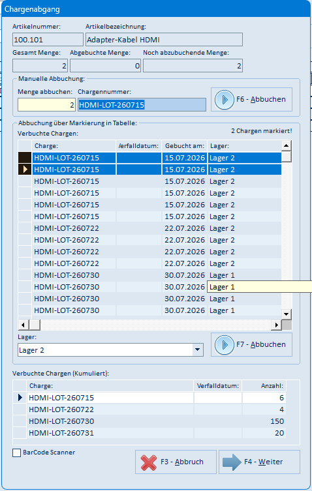Click the table scroll down arrow

tap(287, 314)
